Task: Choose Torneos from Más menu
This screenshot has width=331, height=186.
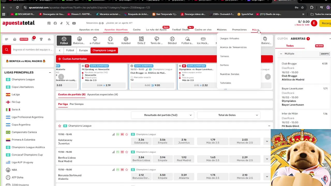Action: [x=224, y=56]
